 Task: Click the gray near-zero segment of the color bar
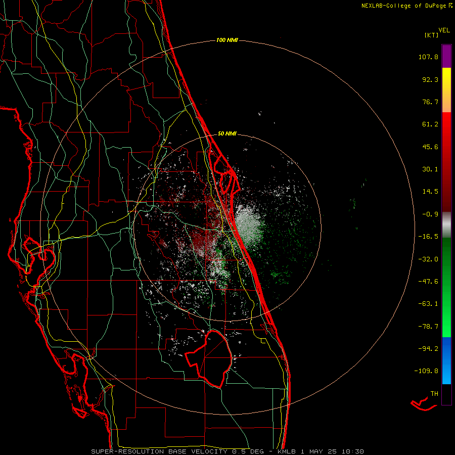[x=446, y=224]
